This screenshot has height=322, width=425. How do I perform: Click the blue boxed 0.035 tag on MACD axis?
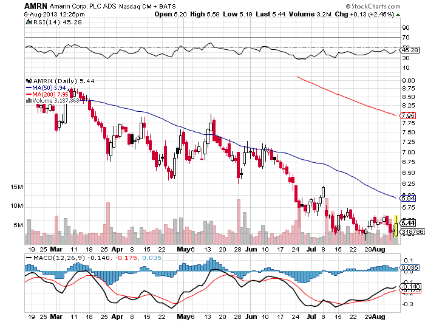410,268
